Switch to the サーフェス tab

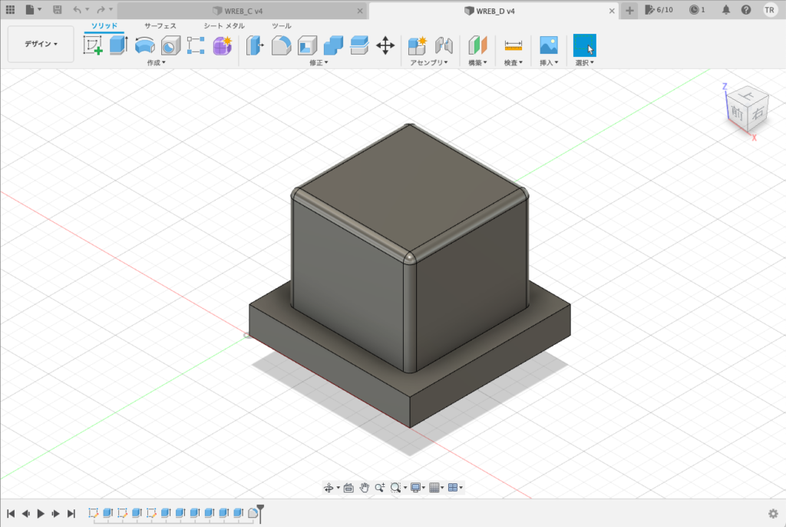tap(160, 26)
